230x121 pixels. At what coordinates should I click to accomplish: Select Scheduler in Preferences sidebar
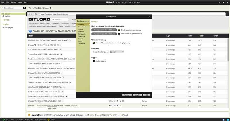pyautogui.click(x=82, y=44)
